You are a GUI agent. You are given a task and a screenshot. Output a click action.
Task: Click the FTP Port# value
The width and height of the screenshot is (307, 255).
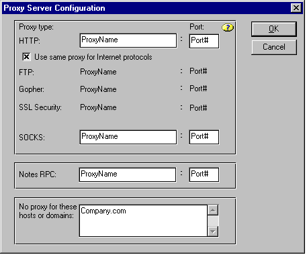coord(198,71)
